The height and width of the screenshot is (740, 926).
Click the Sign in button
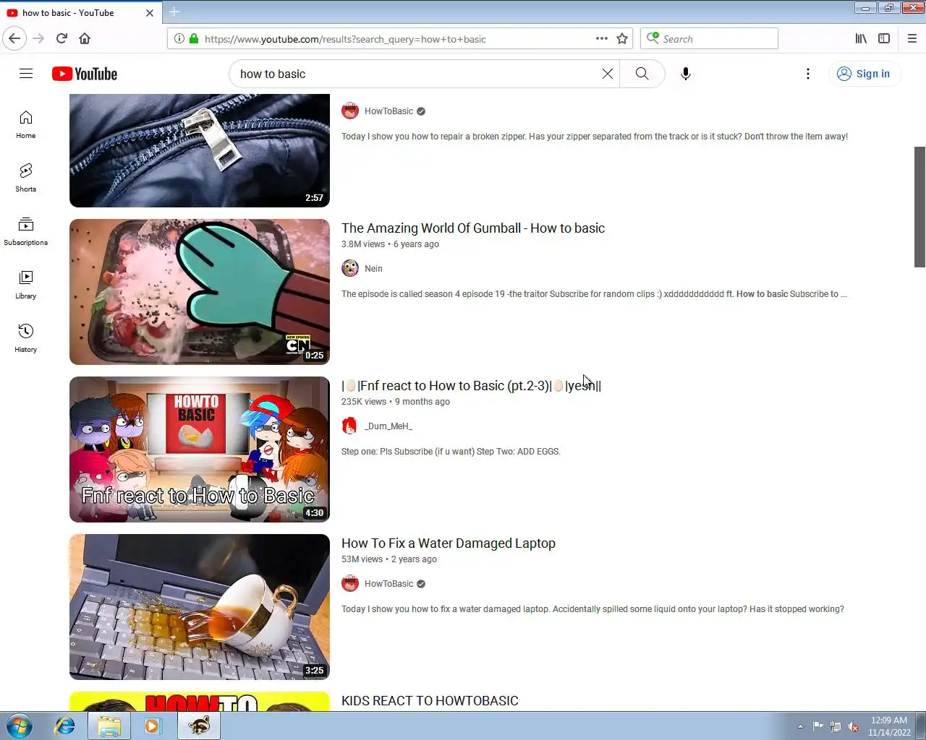(865, 74)
